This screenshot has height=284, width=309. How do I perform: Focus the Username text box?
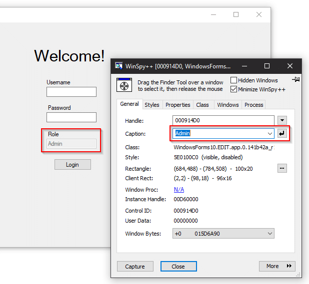(71, 92)
